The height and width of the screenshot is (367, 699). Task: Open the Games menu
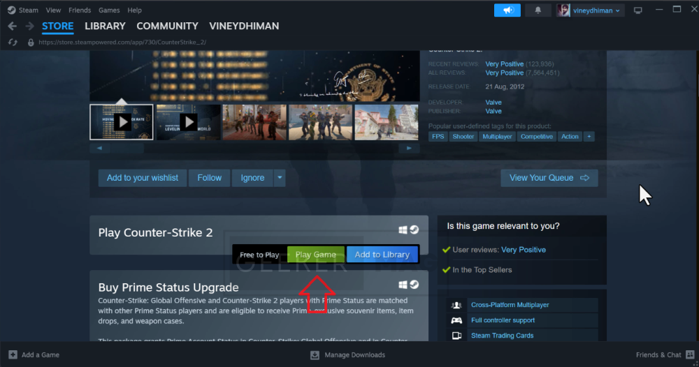(109, 10)
